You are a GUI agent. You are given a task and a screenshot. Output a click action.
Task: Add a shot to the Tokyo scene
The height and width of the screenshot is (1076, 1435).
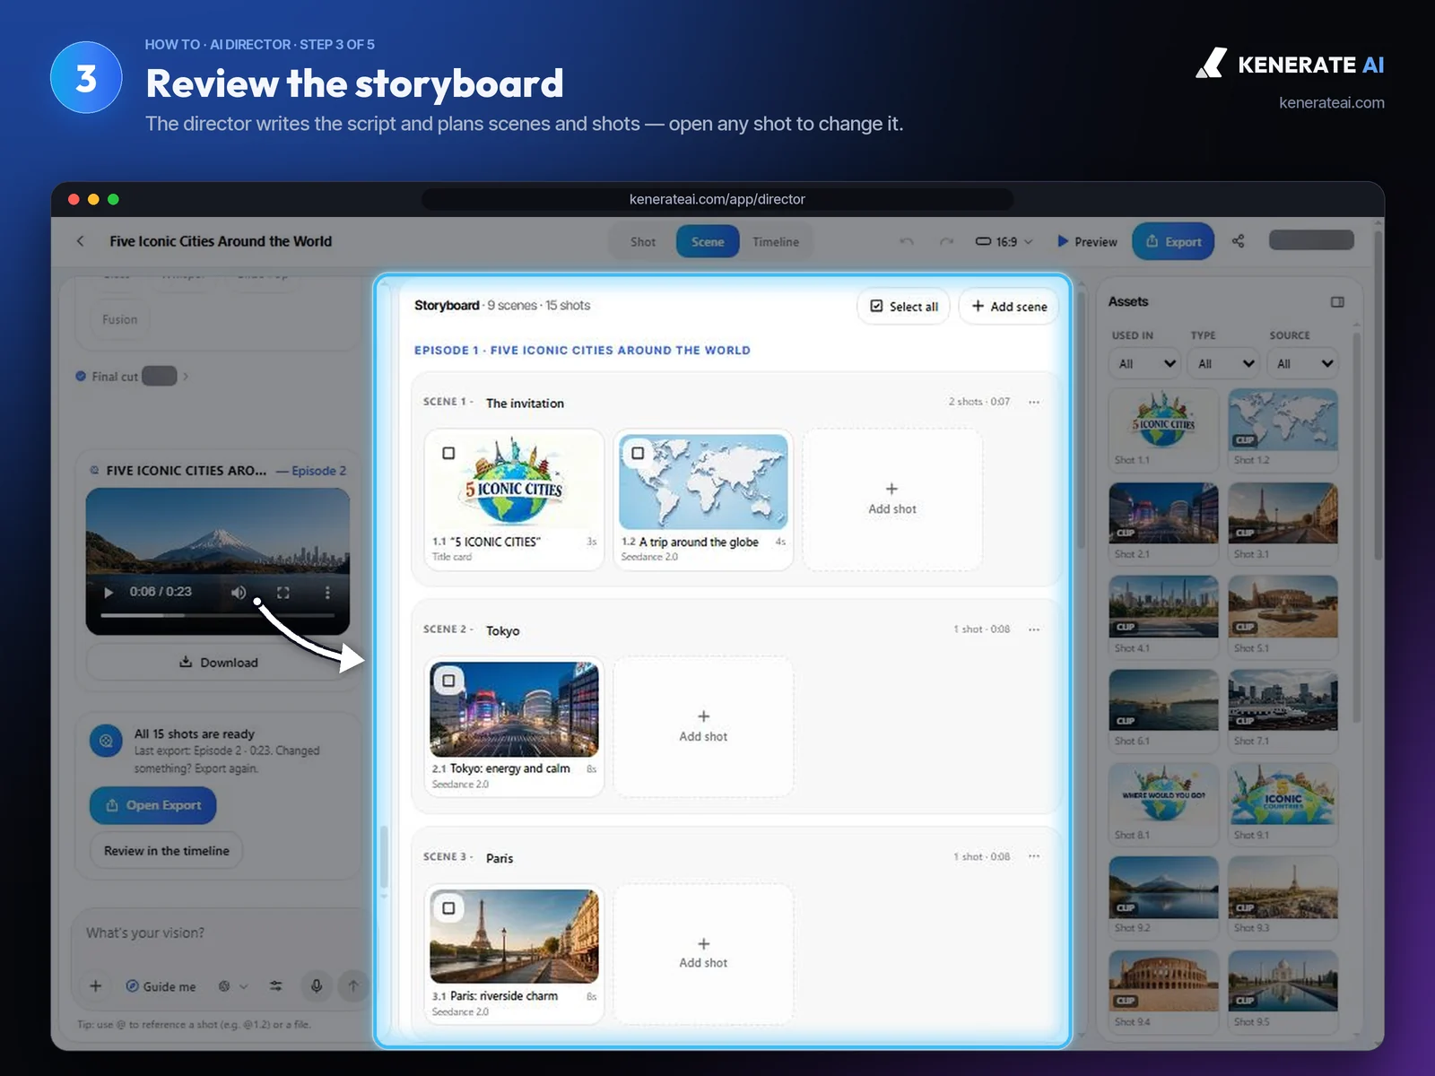click(x=703, y=726)
